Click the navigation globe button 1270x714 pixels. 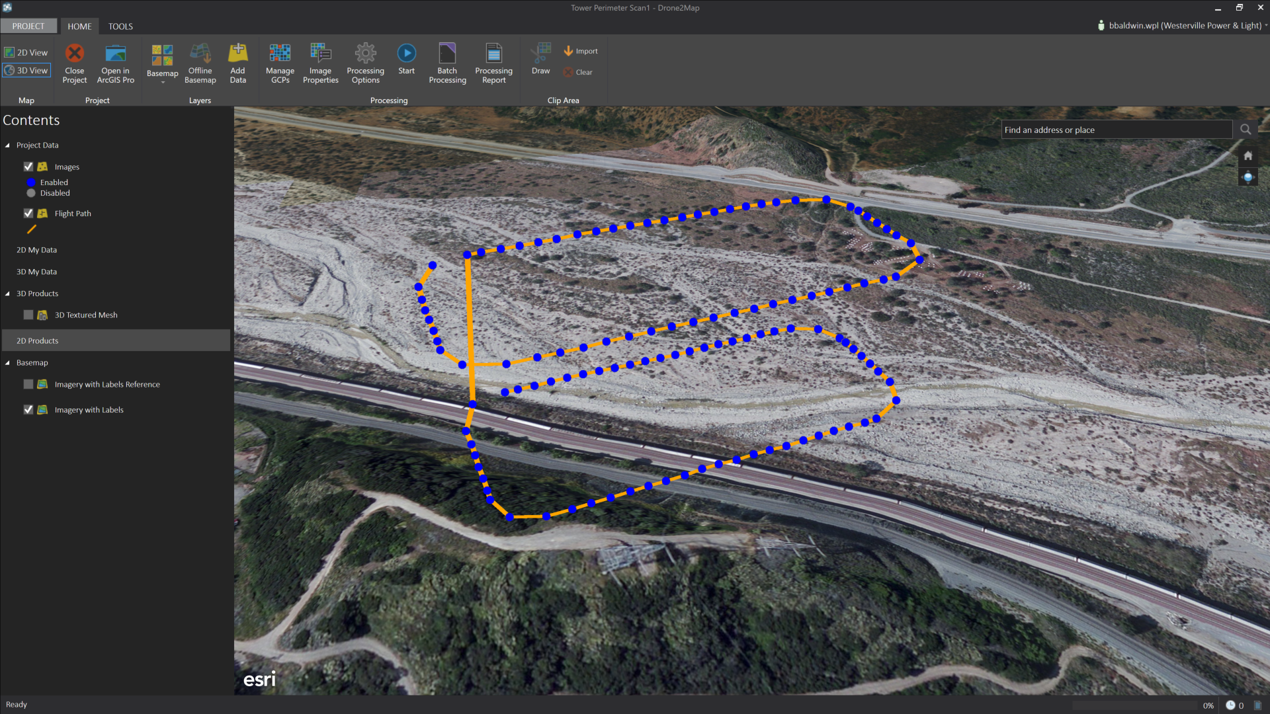point(1248,177)
